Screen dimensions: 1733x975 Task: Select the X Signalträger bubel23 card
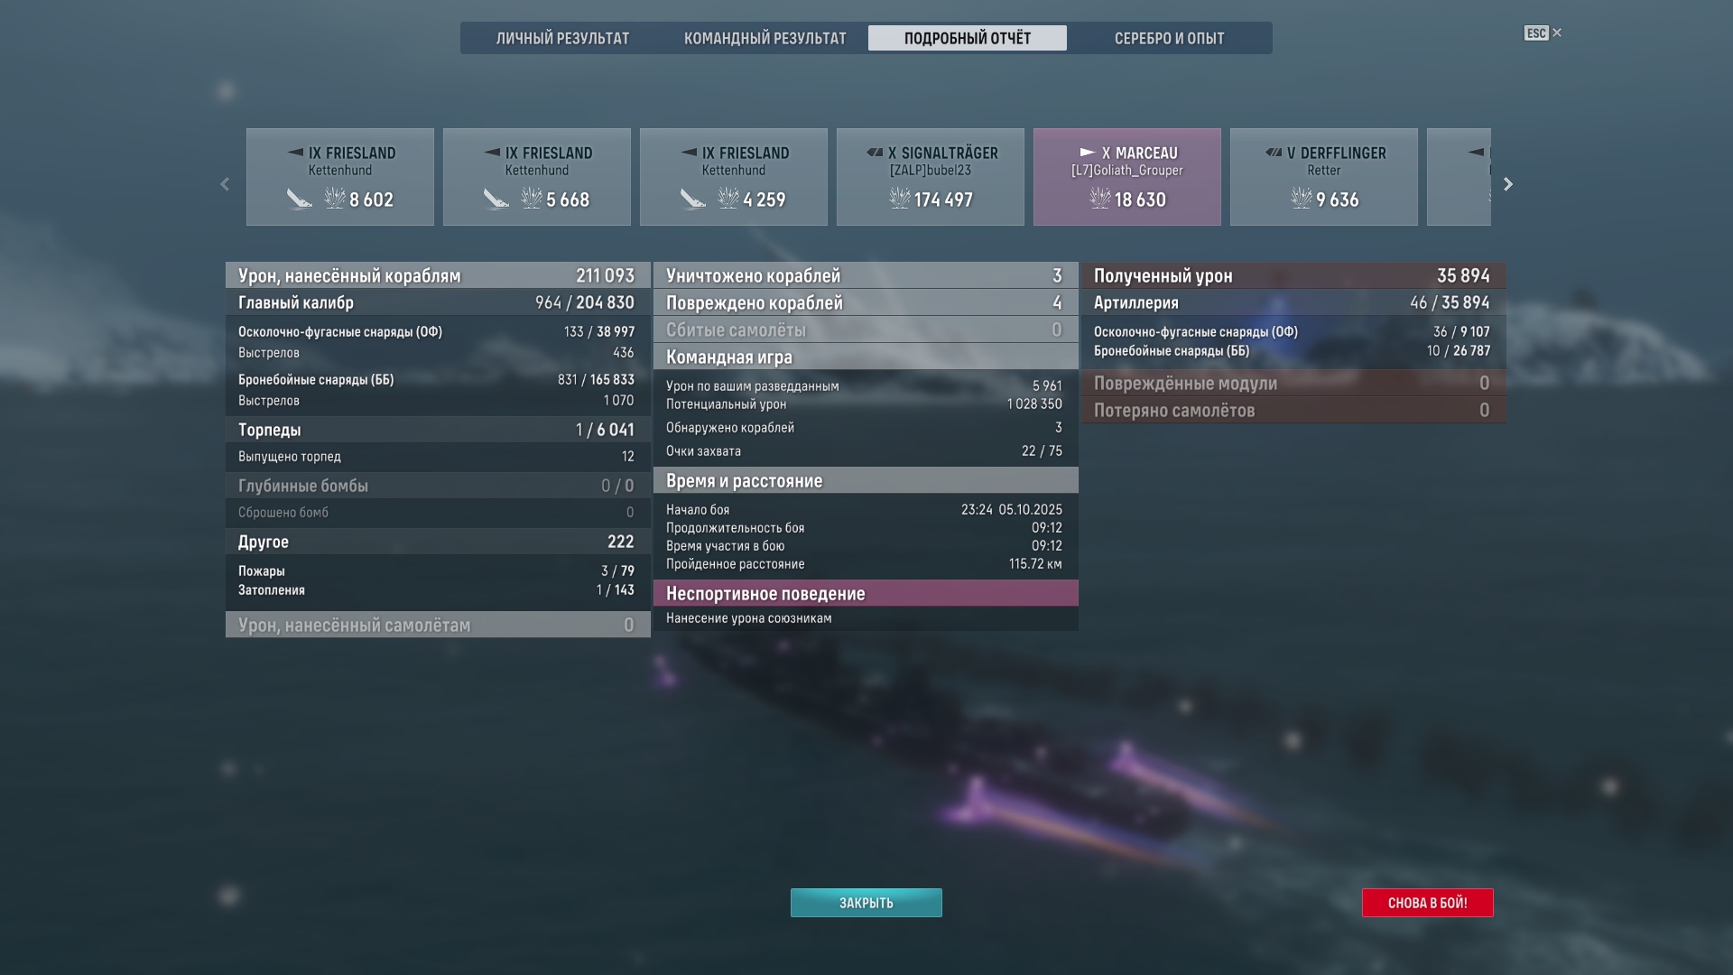931,177
